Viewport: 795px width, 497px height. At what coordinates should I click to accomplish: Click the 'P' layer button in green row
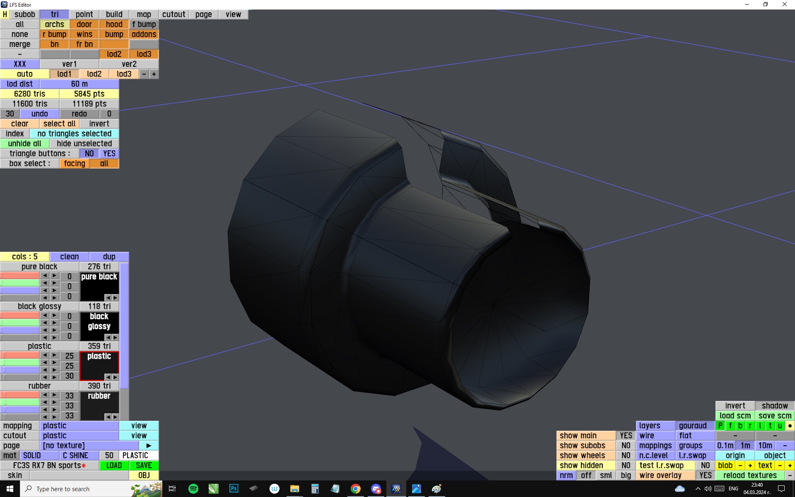[720, 425]
